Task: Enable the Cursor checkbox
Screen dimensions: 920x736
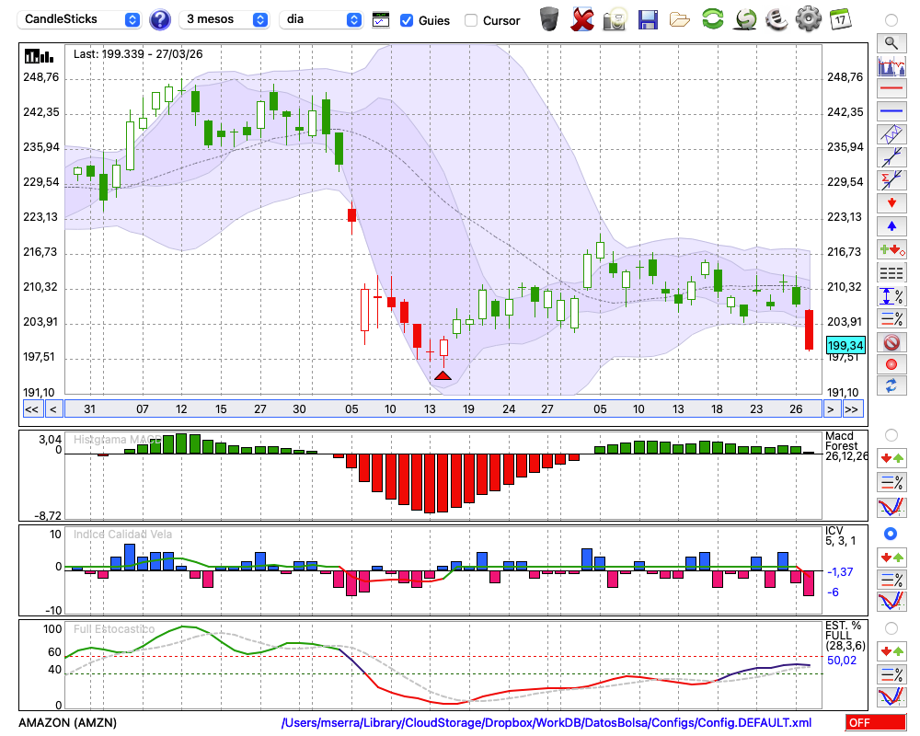Action: point(471,20)
